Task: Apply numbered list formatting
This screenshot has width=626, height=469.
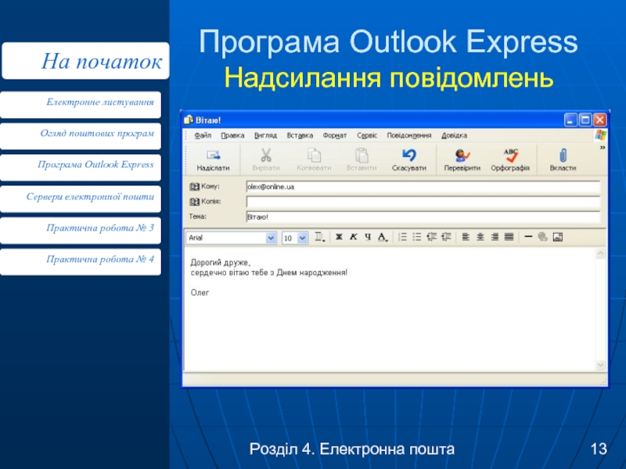Action: point(402,238)
